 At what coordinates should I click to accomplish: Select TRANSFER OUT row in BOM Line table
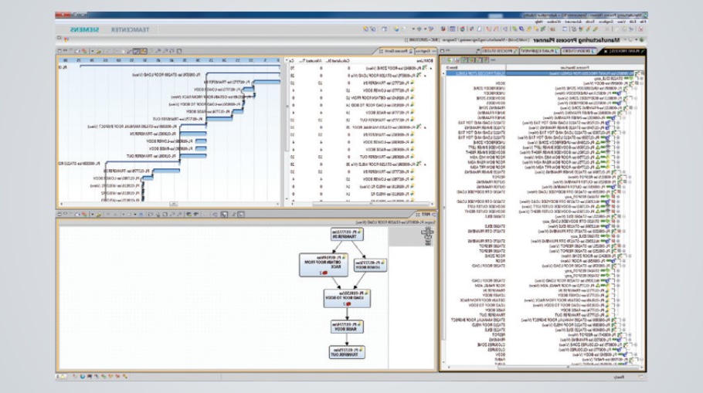point(386,120)
